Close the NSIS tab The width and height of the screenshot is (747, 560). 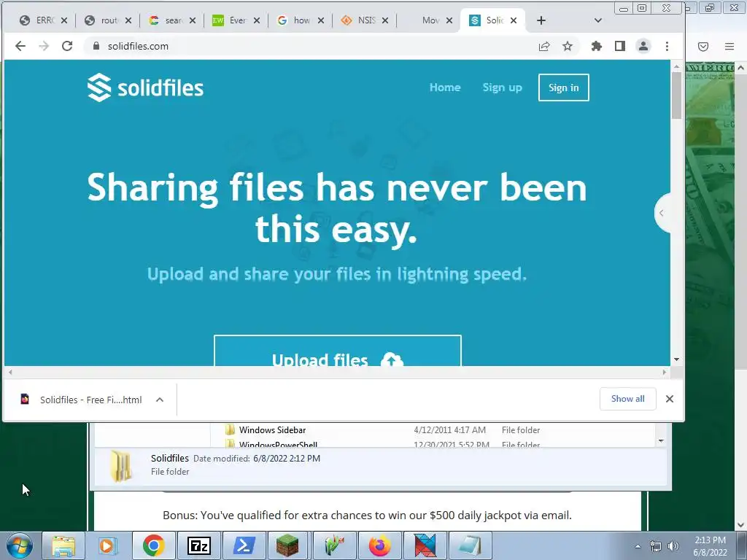click(x=385, y=20)
